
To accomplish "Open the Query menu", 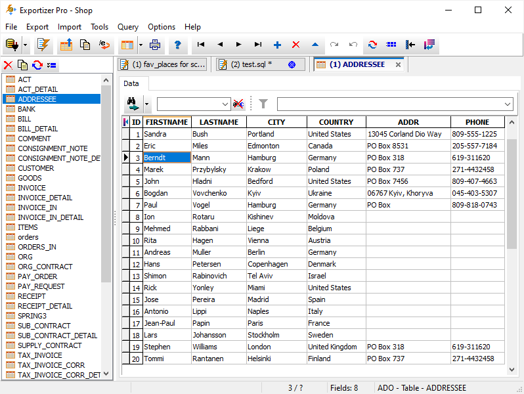I will [128, 27].
